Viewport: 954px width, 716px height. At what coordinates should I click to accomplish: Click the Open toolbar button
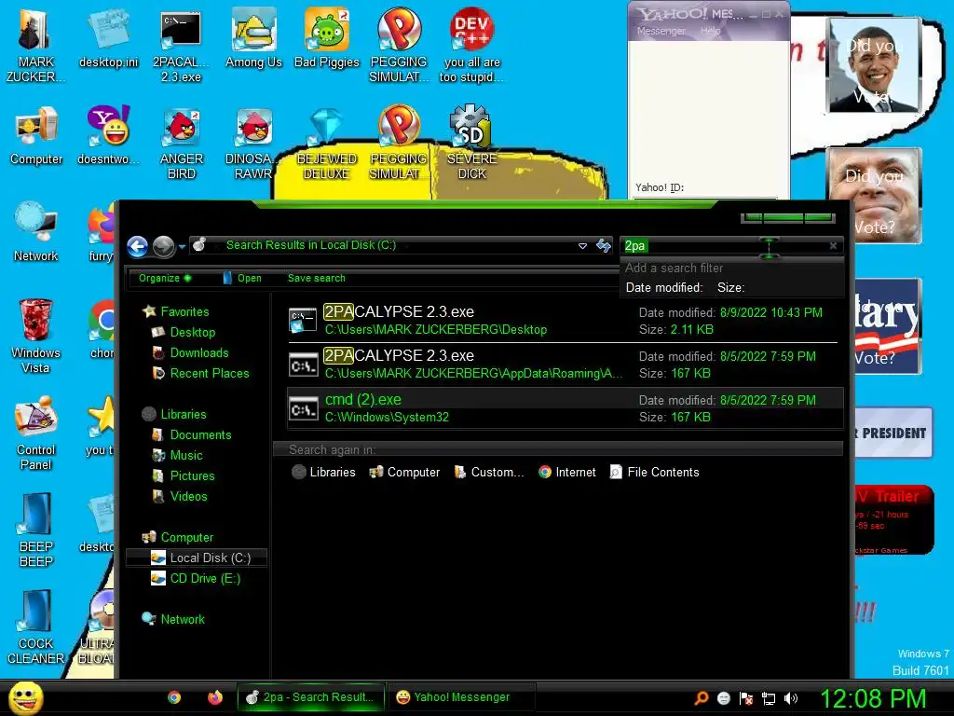tap(242, 278)
